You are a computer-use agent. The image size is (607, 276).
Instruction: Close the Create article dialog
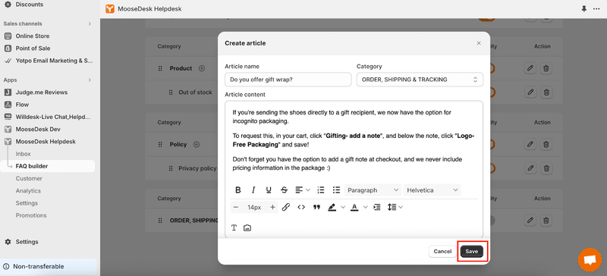click(479, 43)
